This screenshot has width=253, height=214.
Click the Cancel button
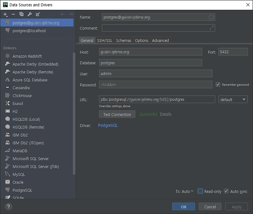tap(210, 207)
